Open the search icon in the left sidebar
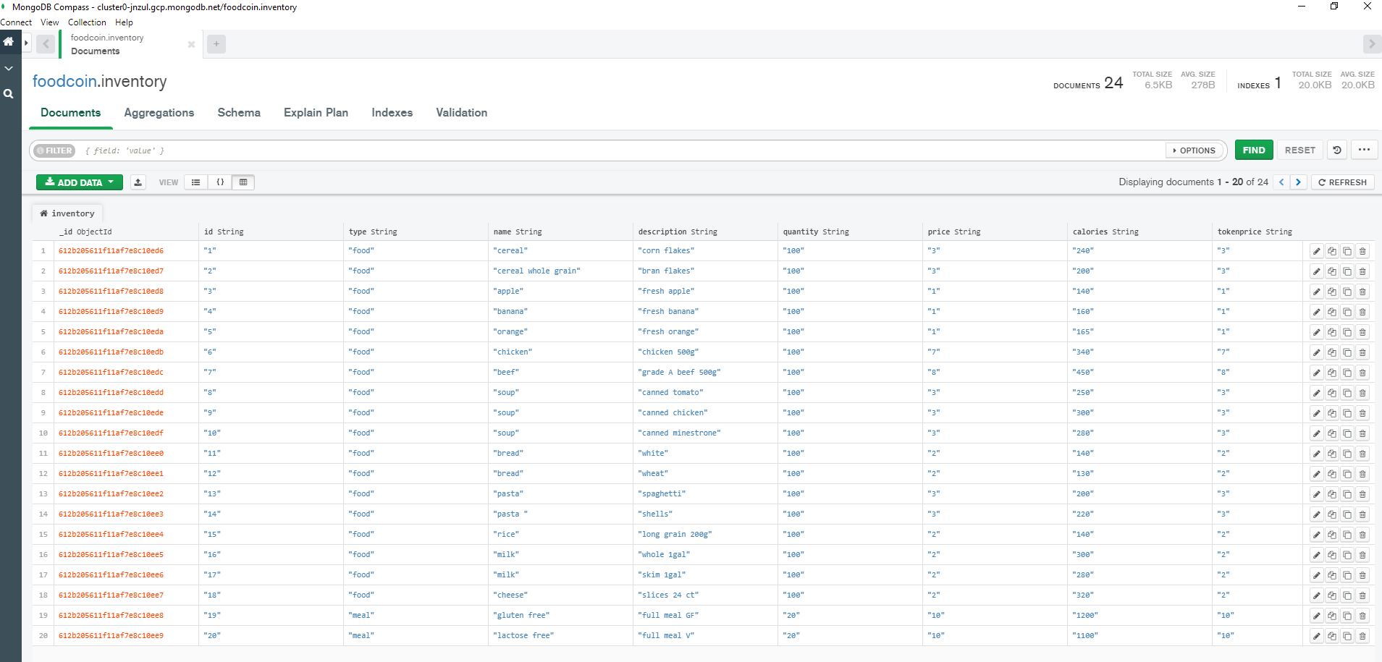This screenshot has height=662, width=1382. 8,93
